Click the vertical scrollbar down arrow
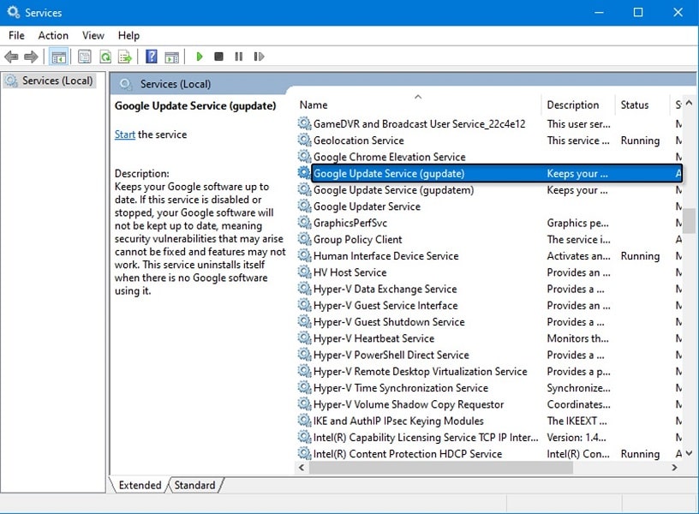Image resolution: width=699 pixels, height=514 pixels. click(690, 453)
